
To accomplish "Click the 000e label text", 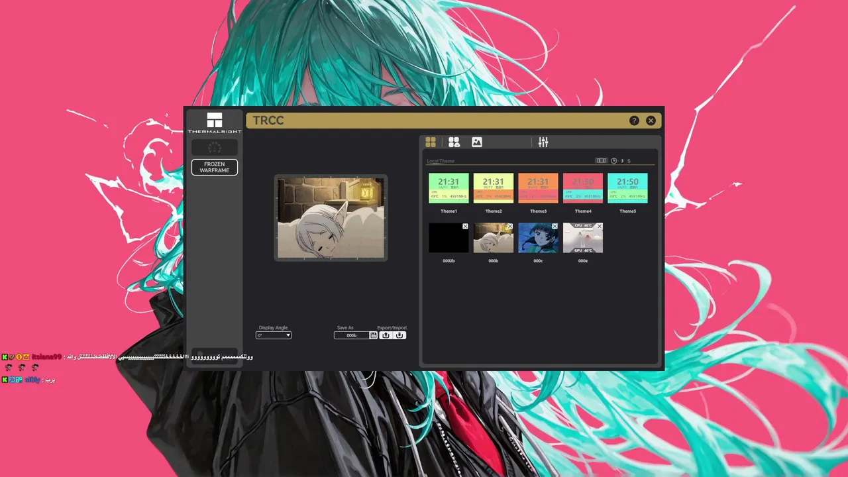I will point(583,261).
